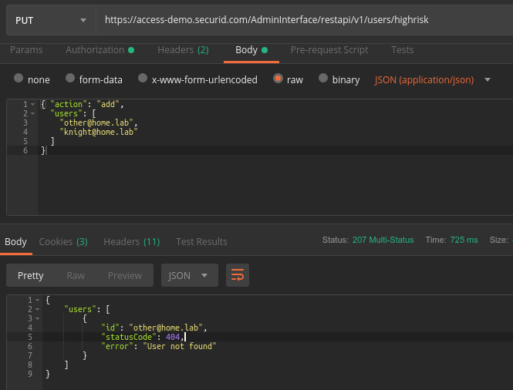Open the Params tab
This screenshot has height=390, width=513.
coord(26,50)
